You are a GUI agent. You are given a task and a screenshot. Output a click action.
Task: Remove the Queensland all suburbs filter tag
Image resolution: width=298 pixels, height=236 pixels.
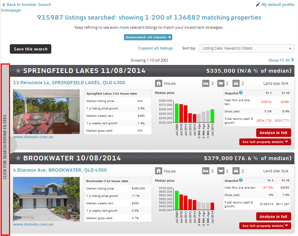click(169, 37)
